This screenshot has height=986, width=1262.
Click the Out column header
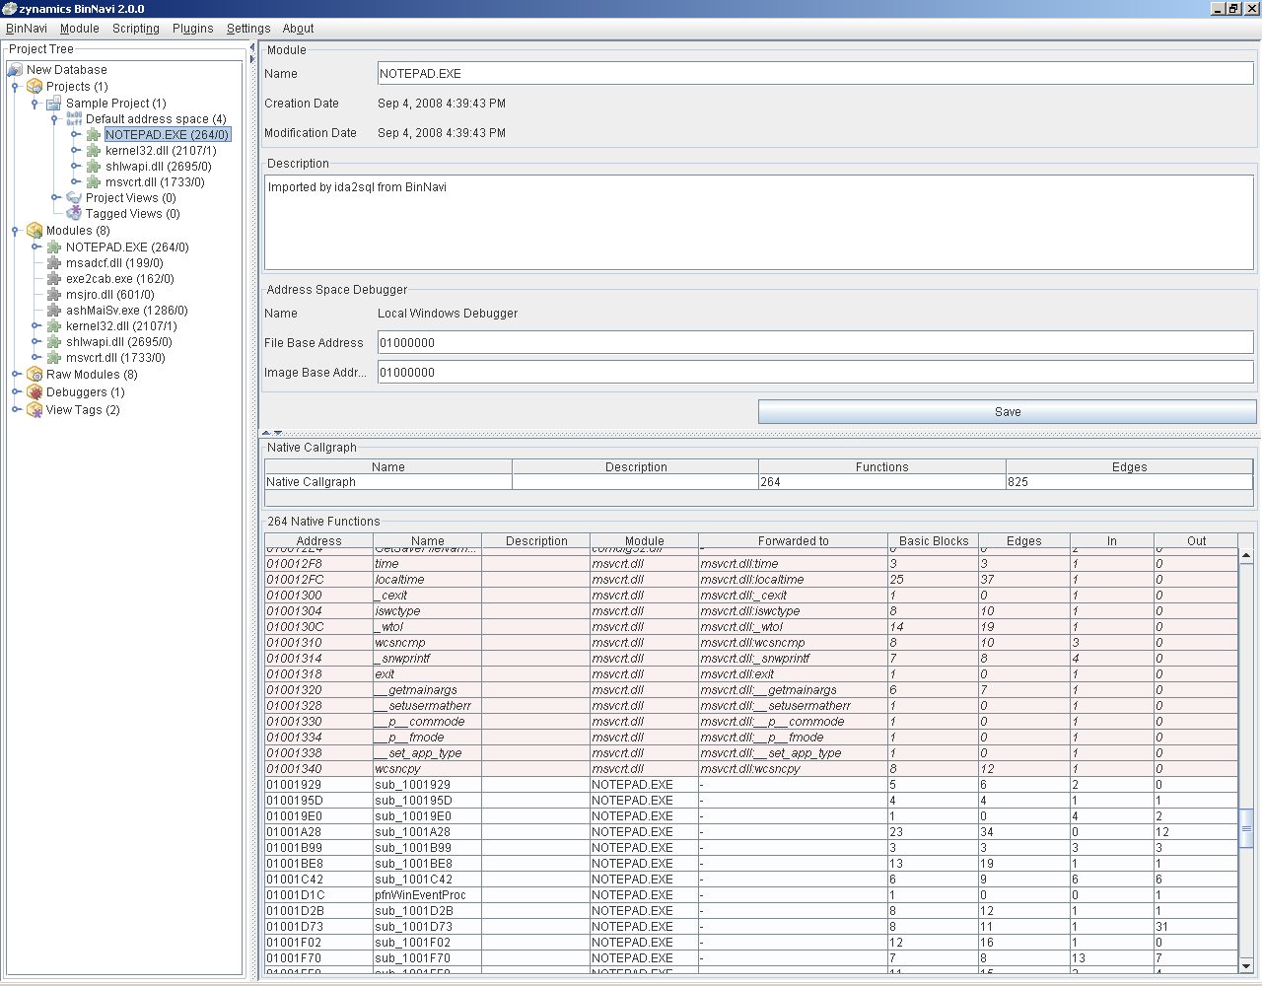coord(1196,540)
